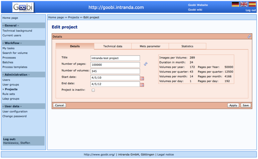Open the Goobi Website link
Screen dimensions: 258x159
coord(198,5)
